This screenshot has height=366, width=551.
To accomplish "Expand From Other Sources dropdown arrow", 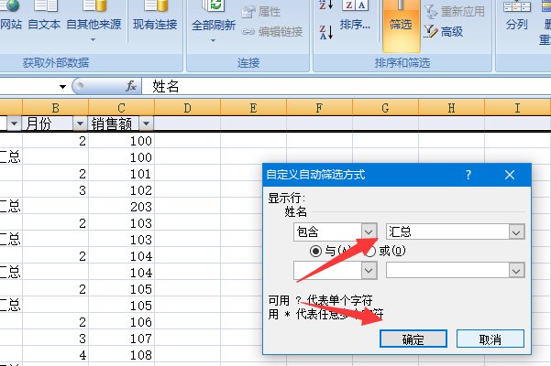I will [x=93, y=40].
